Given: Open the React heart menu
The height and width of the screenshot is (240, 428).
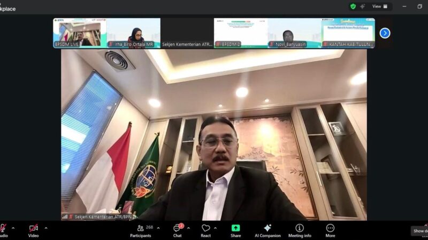Looking at the screenshot, I should [x=206, y=230].
